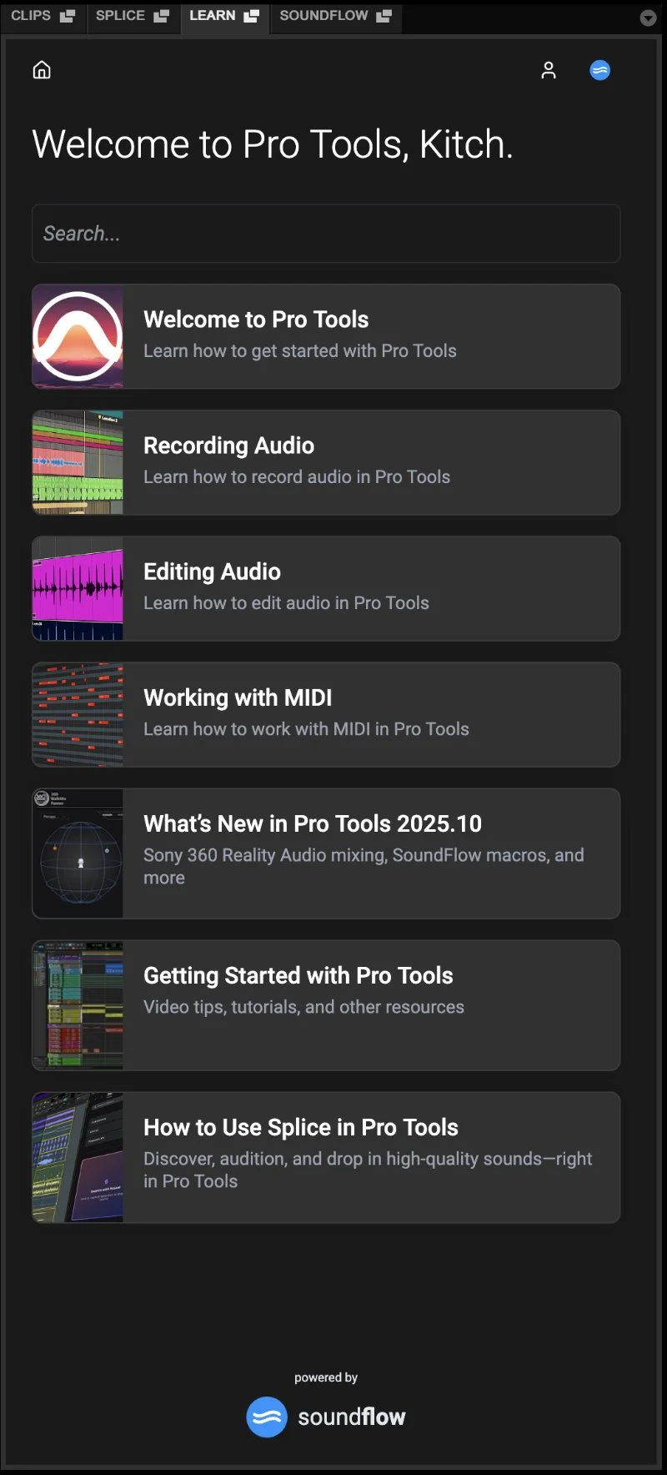Click the 'Welcome to Pro Tools, Kitch.' heading
This screenshot has width=667, height=1475.
[x=273, y=144]
